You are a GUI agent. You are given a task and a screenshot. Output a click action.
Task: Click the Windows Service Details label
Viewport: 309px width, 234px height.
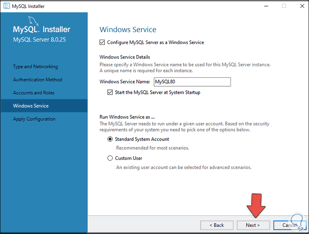pos(125,57)
